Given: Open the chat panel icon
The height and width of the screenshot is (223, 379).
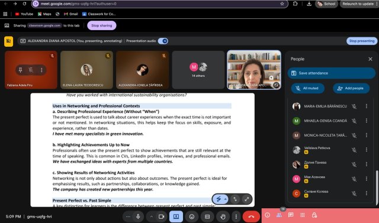Looking at the screenshot, I should [291, 215].
